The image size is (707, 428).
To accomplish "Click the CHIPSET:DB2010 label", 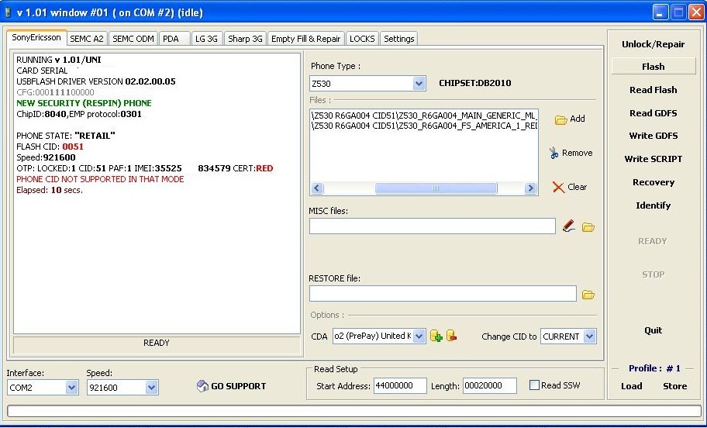I will [x=474, y=83].
